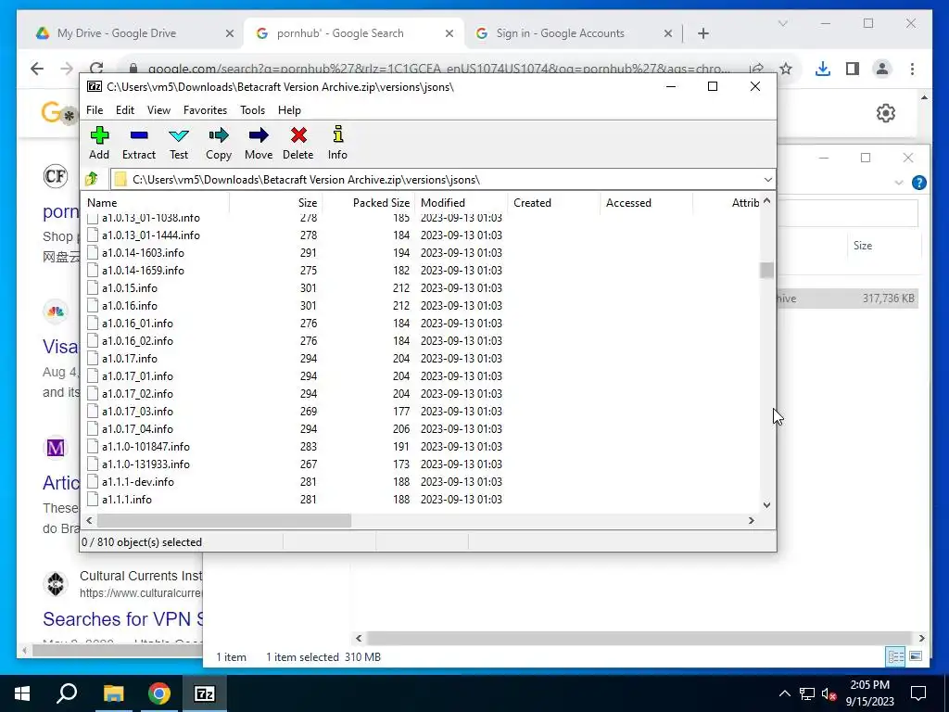The height and width of the screenshot is (712, 949).
Task: Open Chrome downloads icon
Action: pos(823,69)
